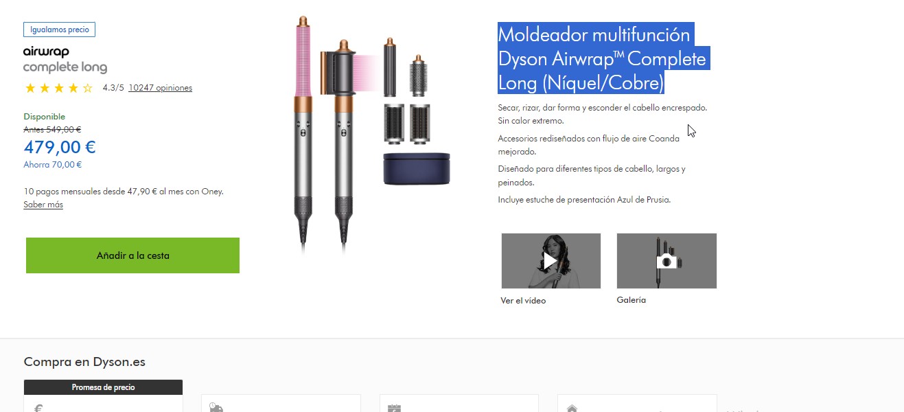Viewport: 904px width, 412px height.
Task: Click the navy presentation case image
Action: pos(417,168)
